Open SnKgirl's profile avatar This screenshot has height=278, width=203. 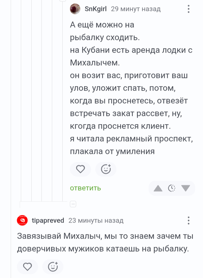point(75,9)
